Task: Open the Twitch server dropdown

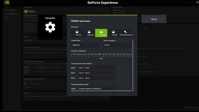Action: 97,88
